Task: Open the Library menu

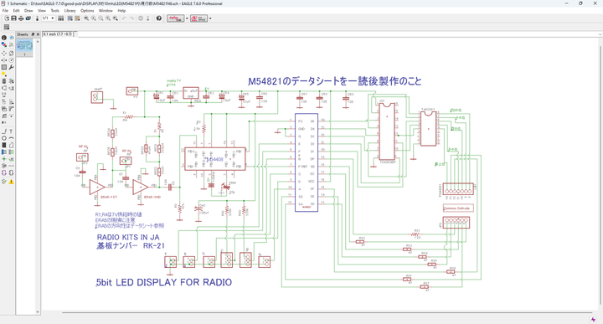Action: [70, 11]
